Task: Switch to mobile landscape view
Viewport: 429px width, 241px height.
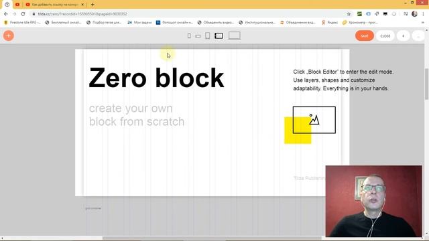Action: [x=198, y=36]
